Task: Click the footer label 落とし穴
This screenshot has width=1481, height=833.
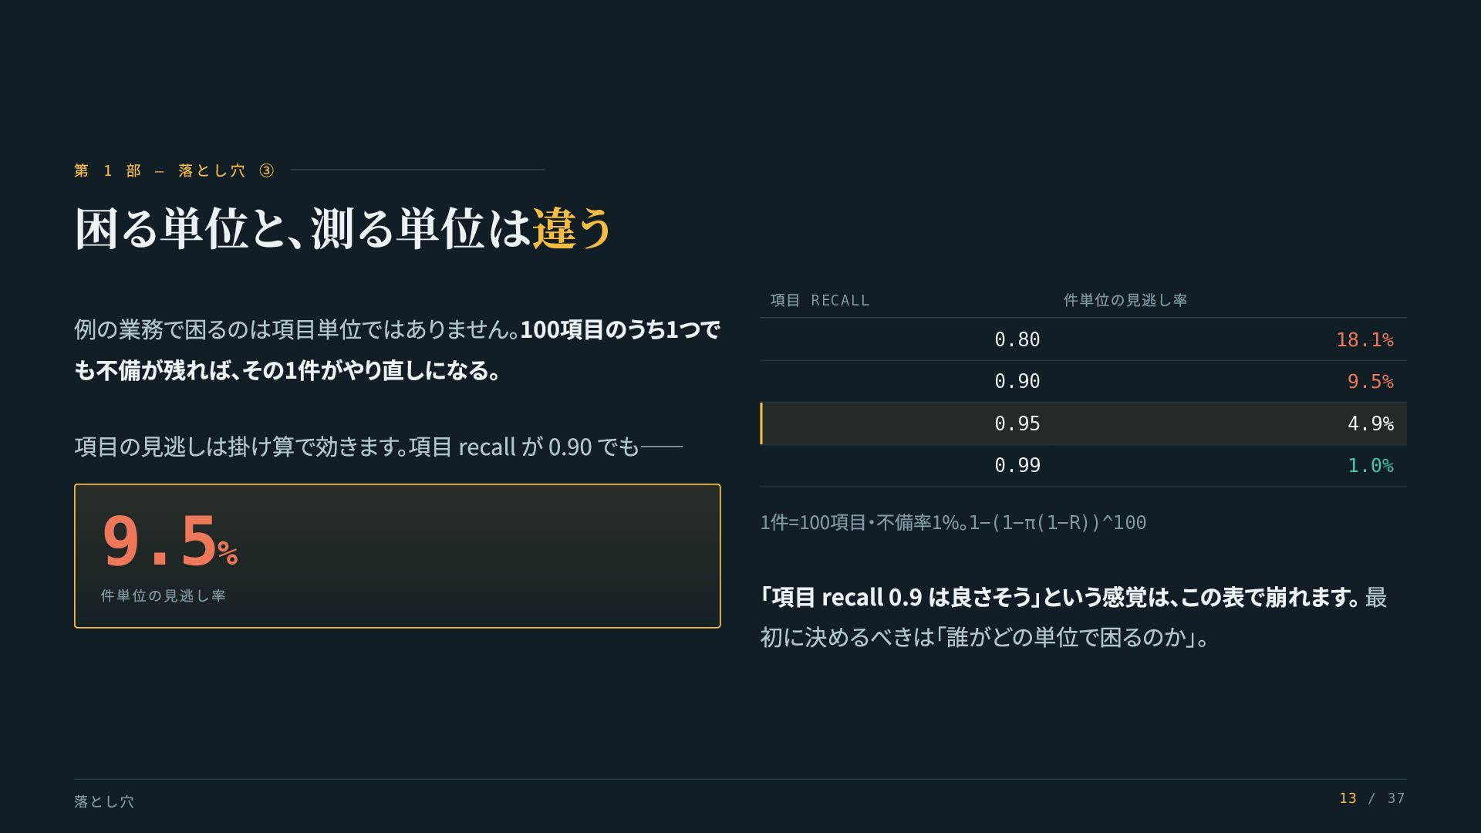Action: pos(104,801)
